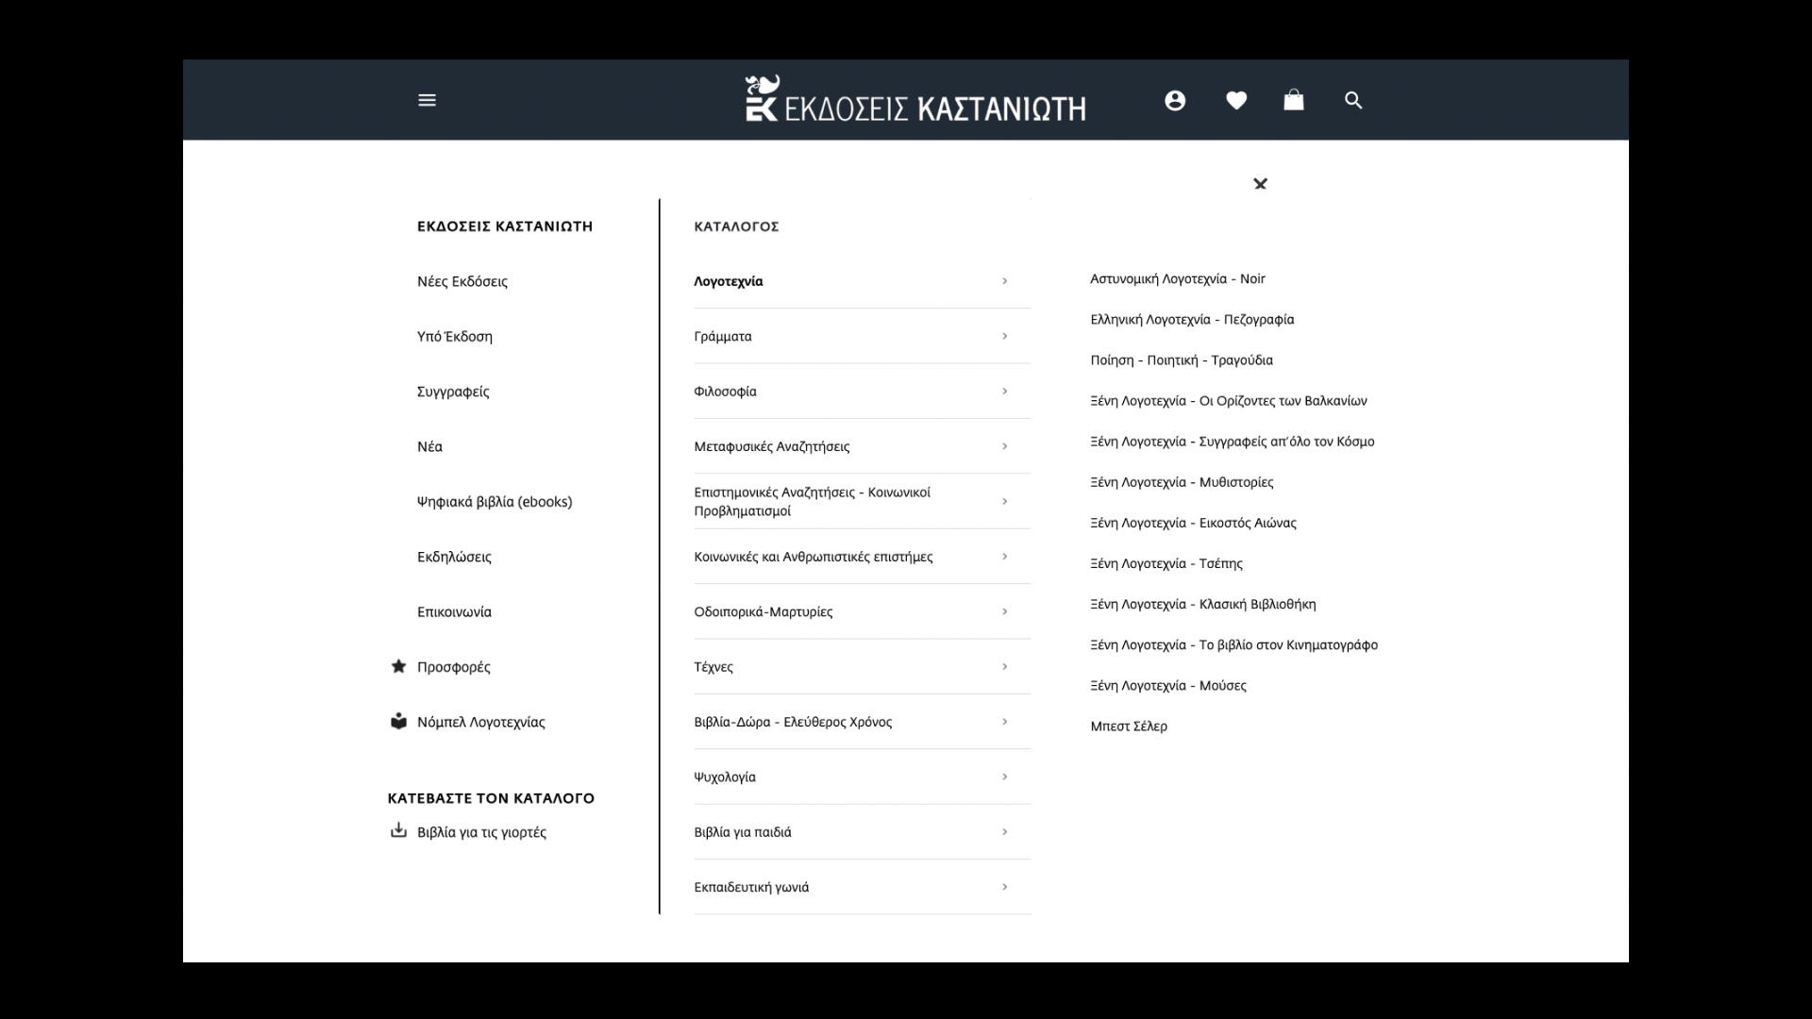Expand the Λογοτεχνία chevron
Viewport: 1812px width, 1019px height.
coord(1004,281)
